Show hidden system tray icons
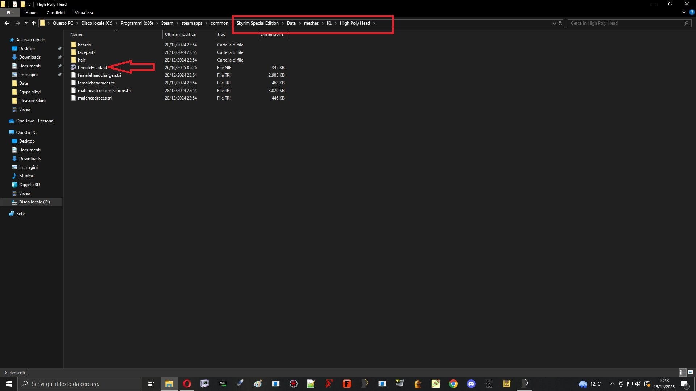The width and height of the screenshot is (696, 391). click(x=612, y=384)
